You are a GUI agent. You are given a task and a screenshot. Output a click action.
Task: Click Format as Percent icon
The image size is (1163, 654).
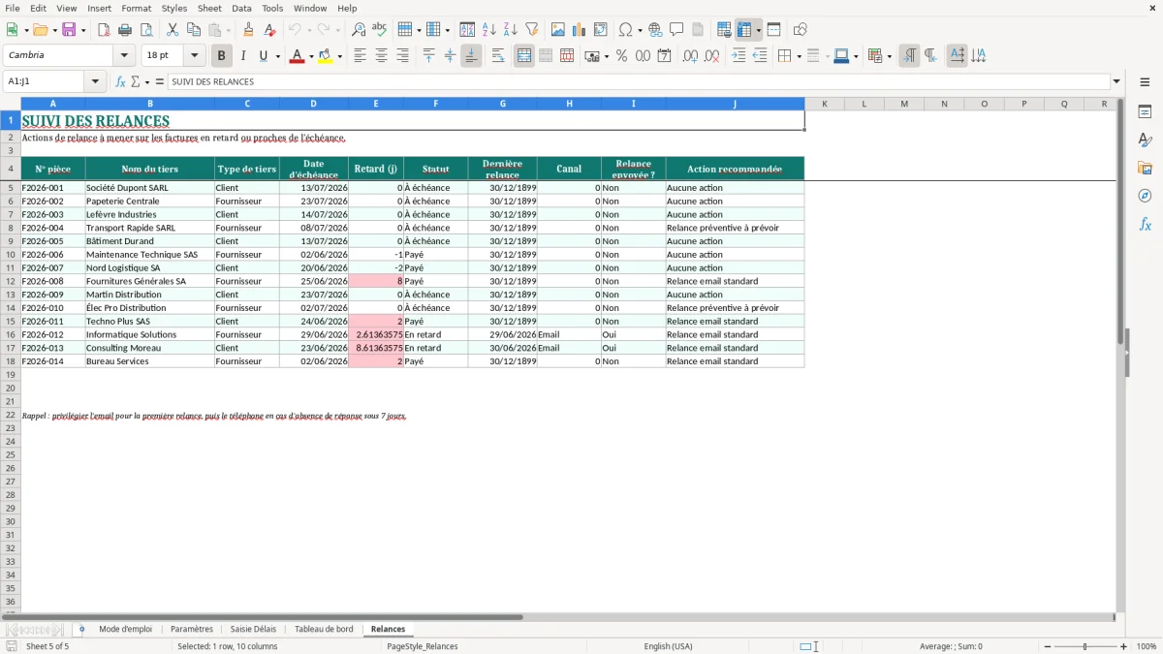point(621,56)
